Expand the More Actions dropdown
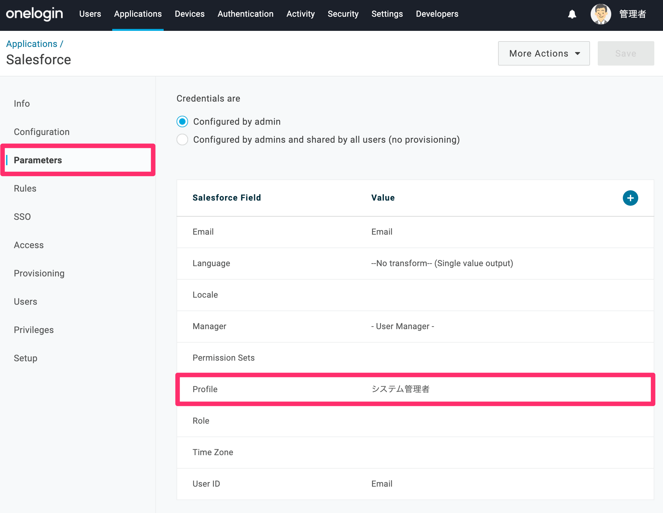 point(544,53)
